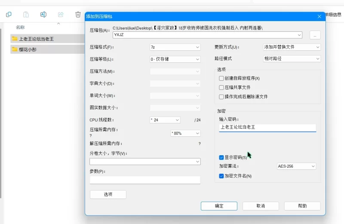
Task: Open the 加密算法 AES-256 dropdown
Action: click(x=296, y=166)
